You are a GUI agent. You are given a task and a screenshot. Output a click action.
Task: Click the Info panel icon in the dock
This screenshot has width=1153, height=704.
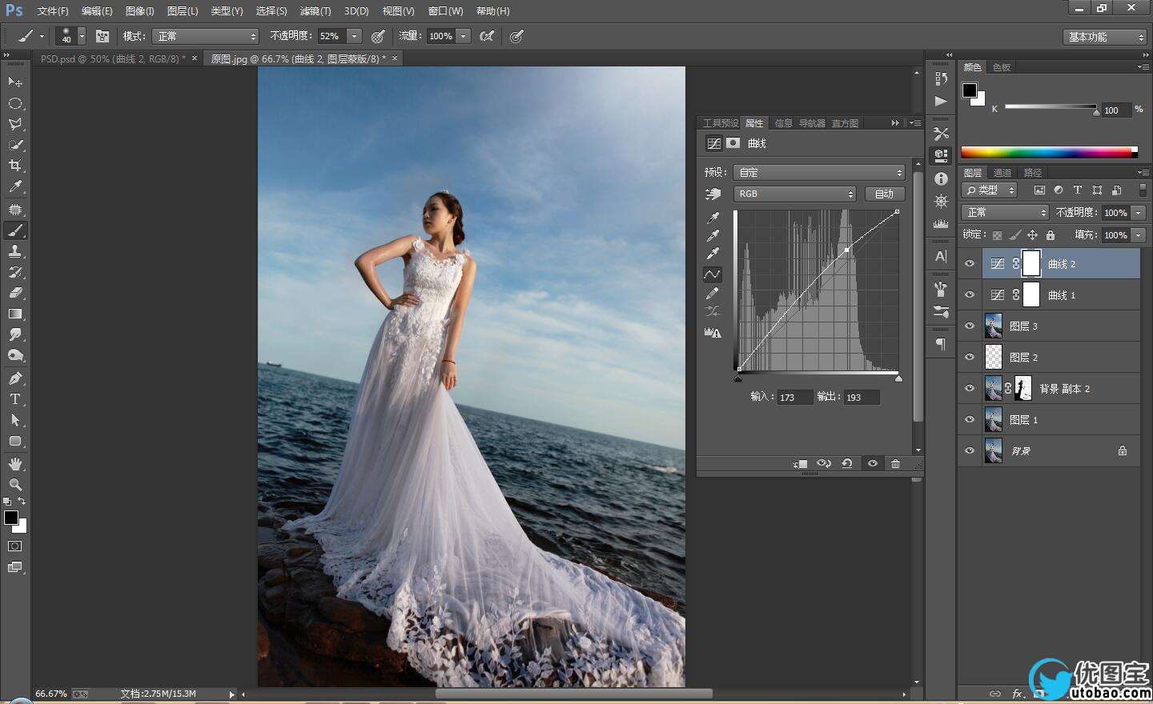(x=941, y=178)
